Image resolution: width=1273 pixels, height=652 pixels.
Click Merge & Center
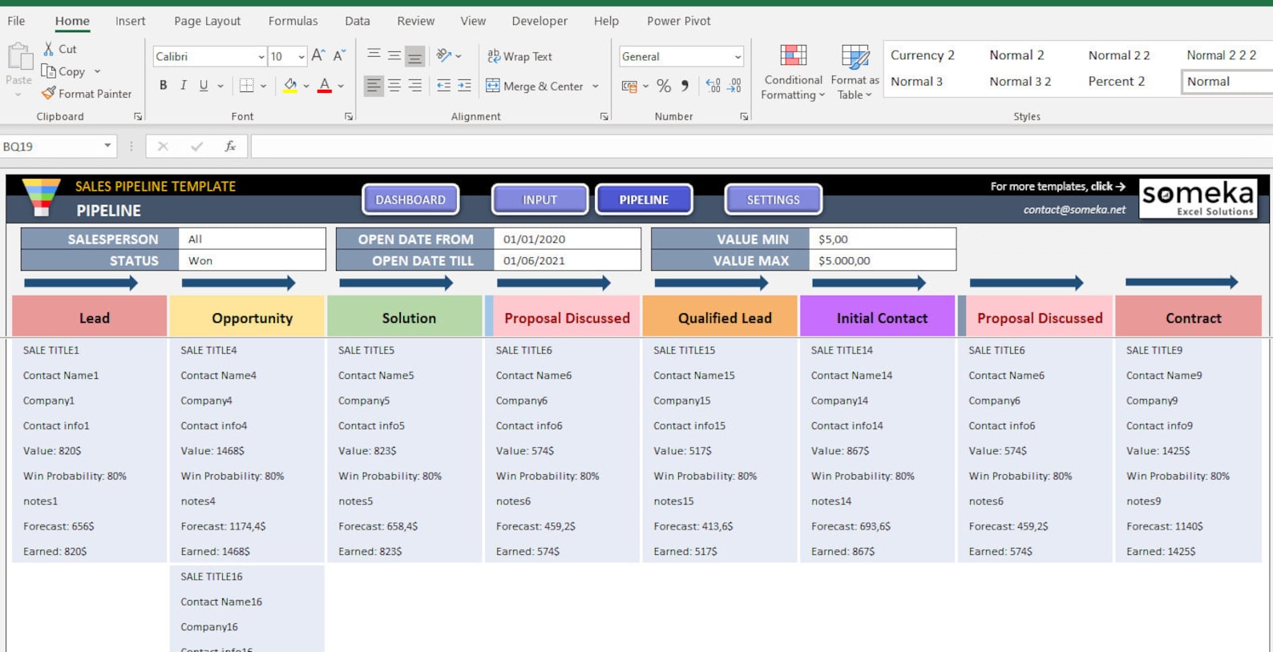tap(535, 86)
